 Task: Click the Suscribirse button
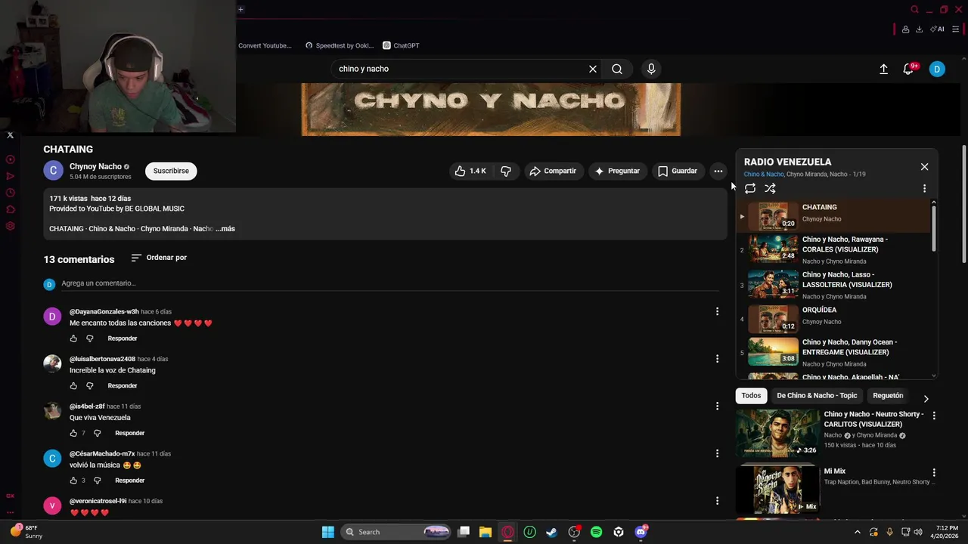[171, 171]
